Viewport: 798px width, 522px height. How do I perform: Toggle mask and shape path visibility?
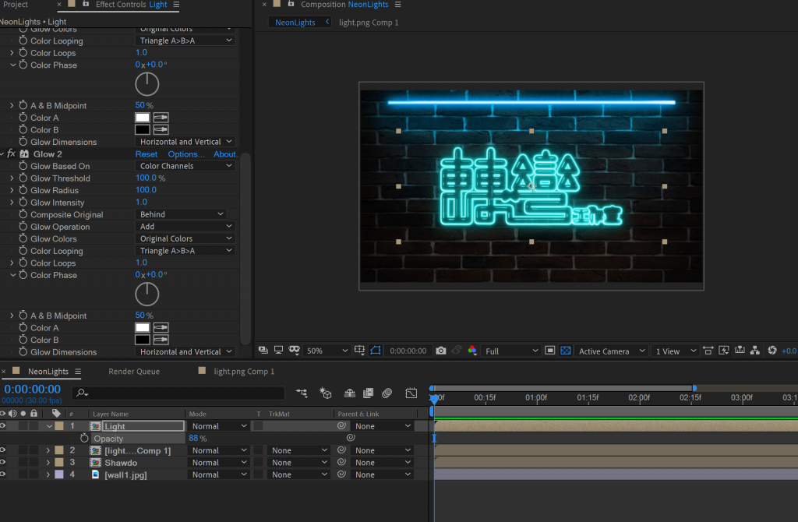pyautogui.click(x=375, y=351)
